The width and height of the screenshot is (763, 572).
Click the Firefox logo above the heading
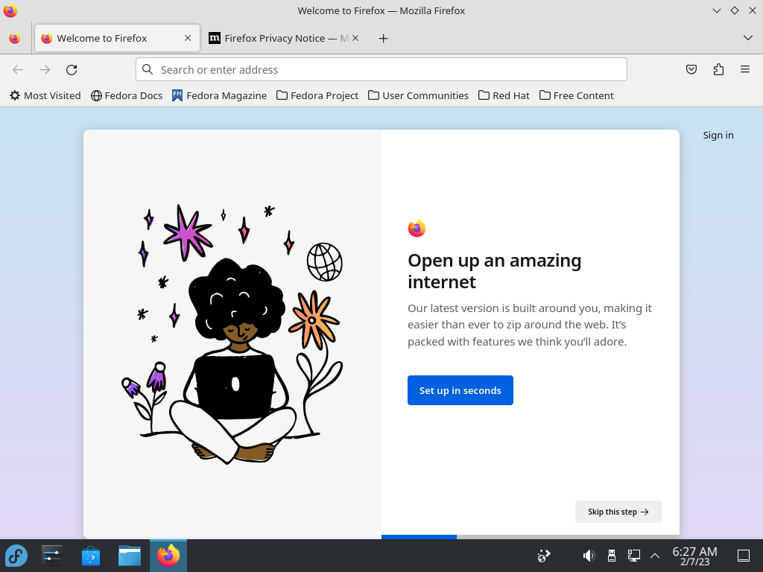(417, 228)
